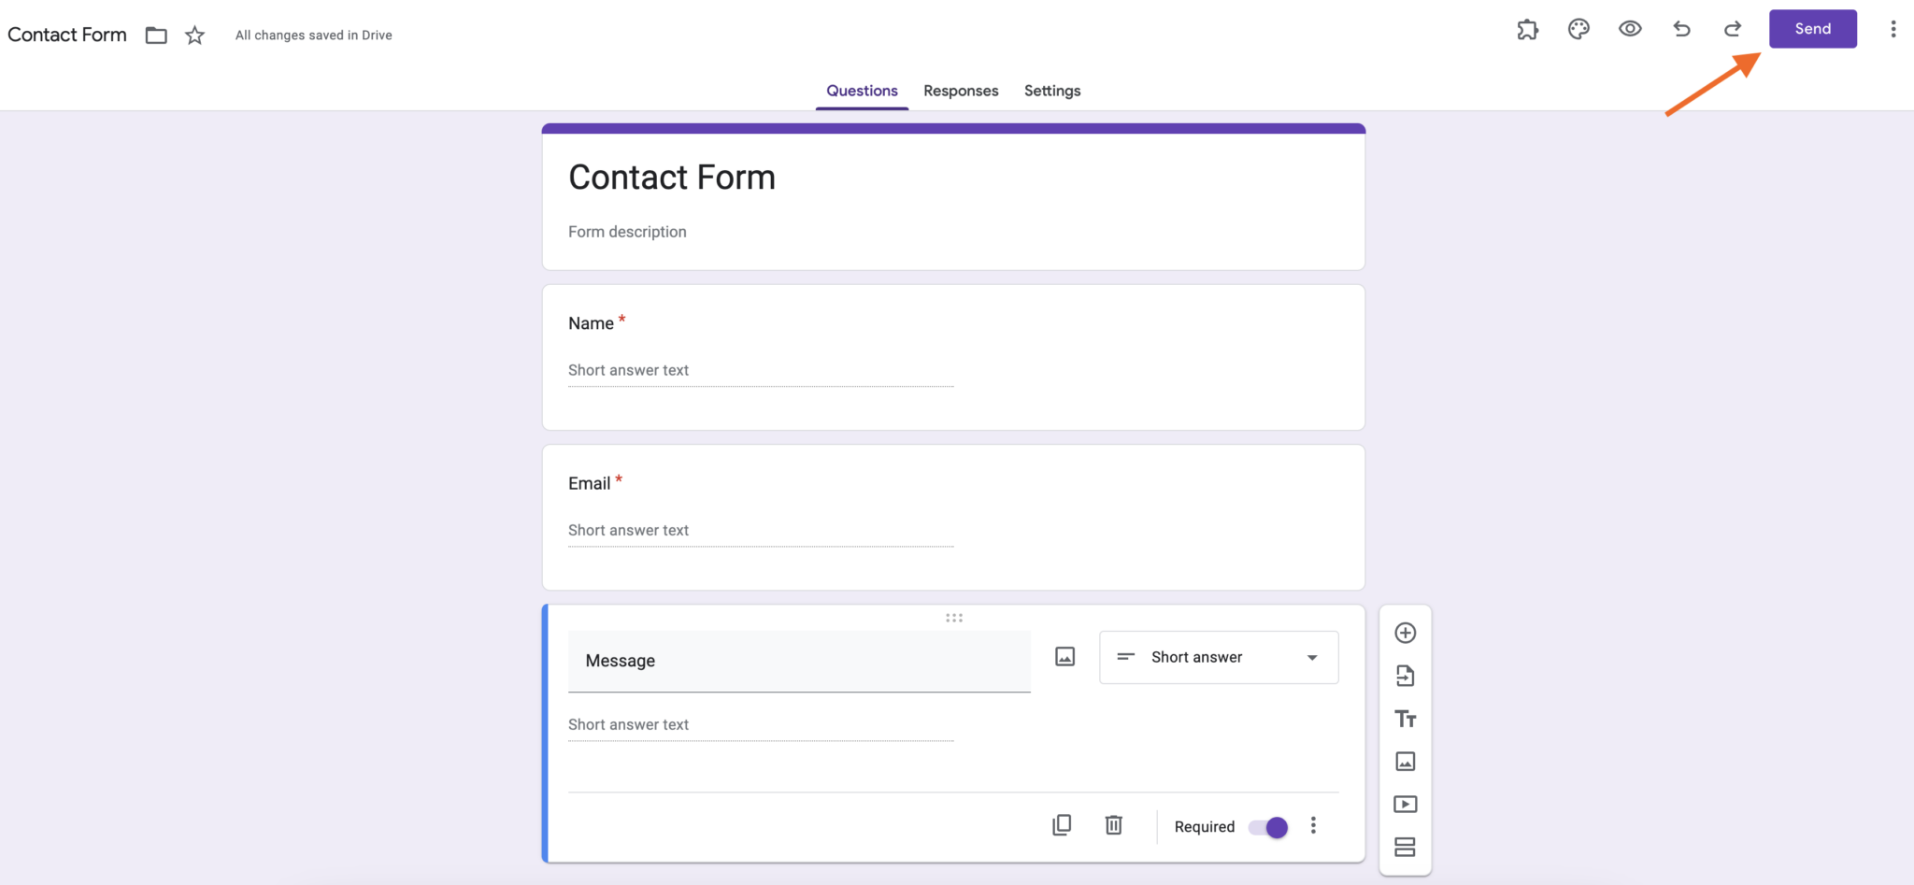Undo the last change

pyautogui.click(x=1681, y=29)
